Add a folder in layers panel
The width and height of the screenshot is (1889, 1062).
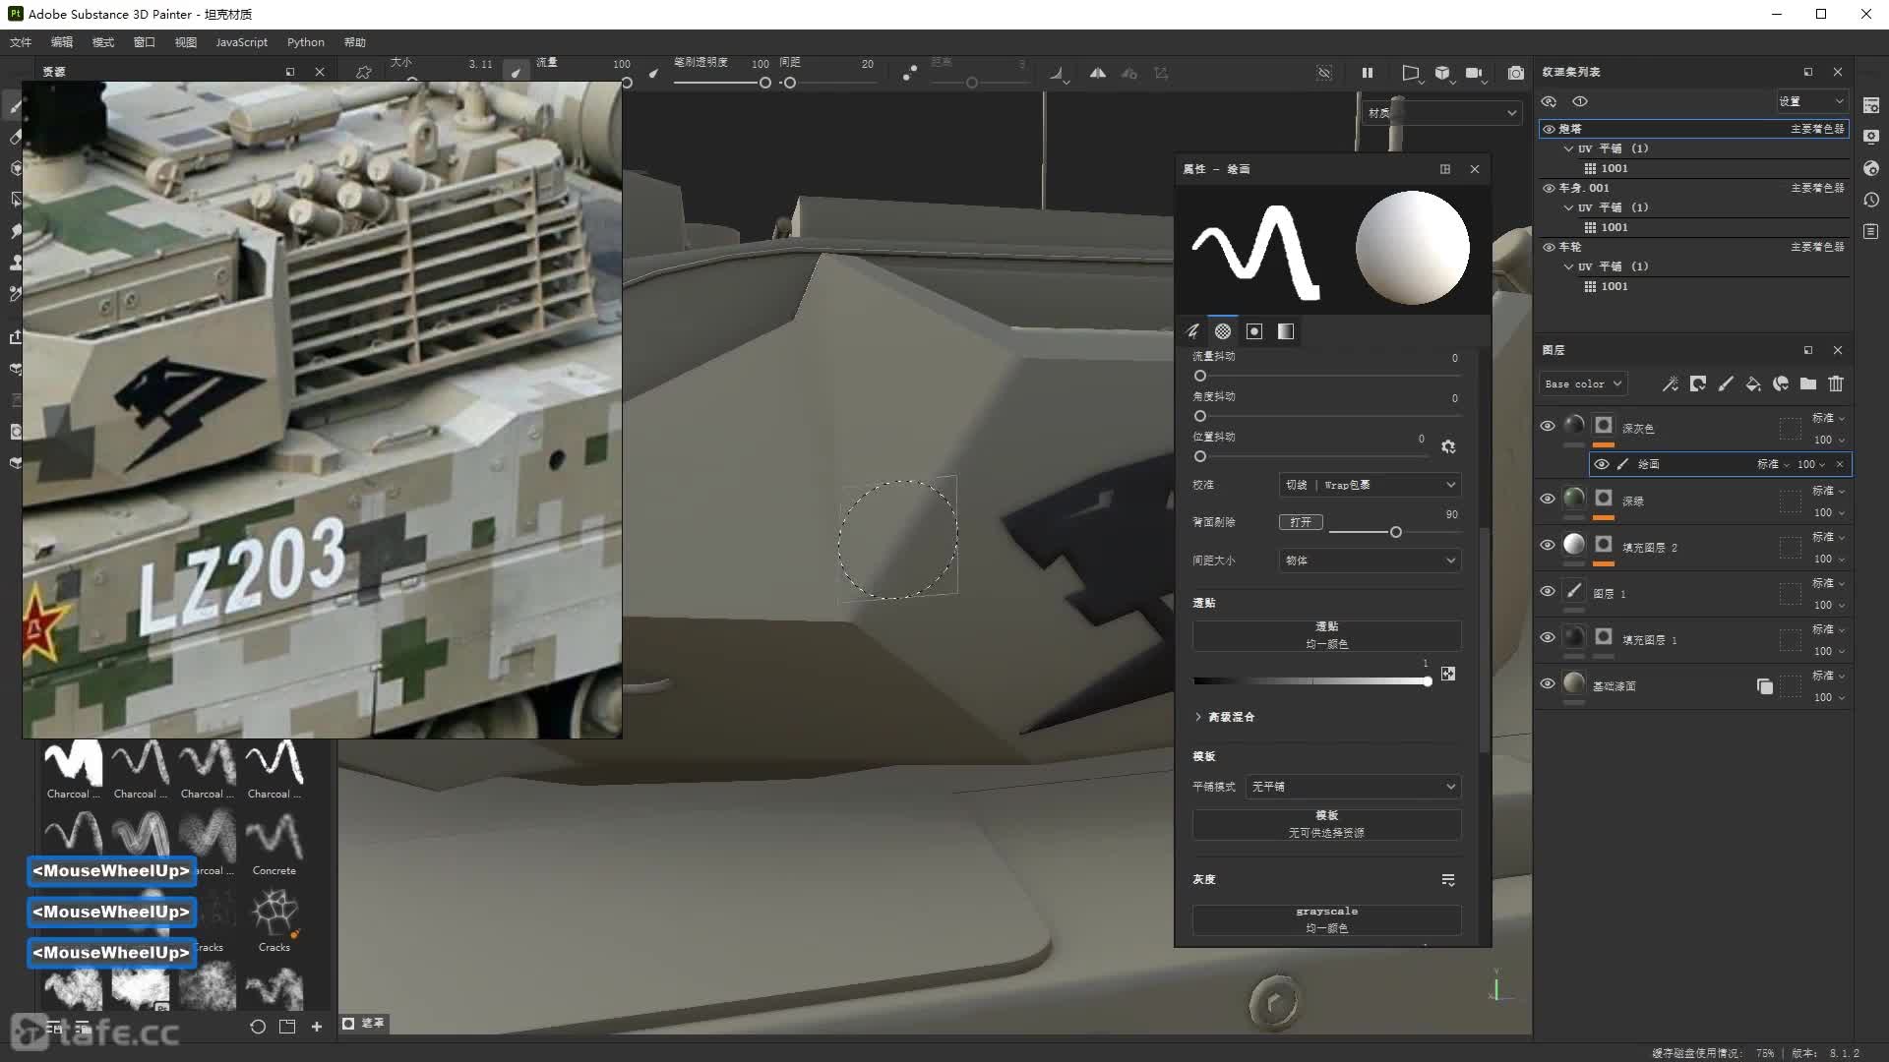(1808, 384)
